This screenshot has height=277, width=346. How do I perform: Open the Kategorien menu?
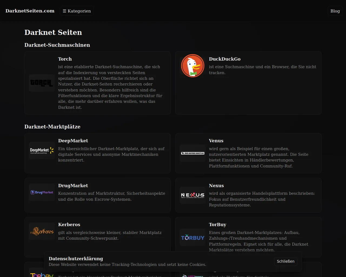(77, 11)
